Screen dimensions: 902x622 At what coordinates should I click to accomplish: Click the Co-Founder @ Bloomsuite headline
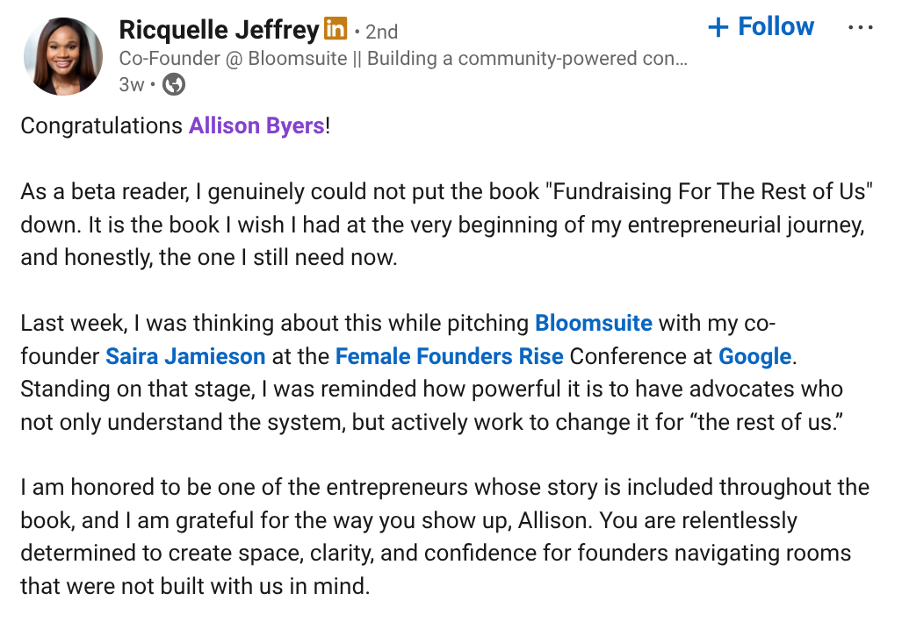[403, 59]
